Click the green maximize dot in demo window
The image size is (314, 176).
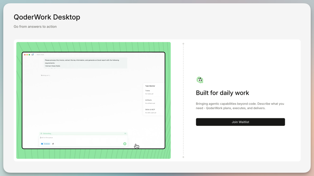coord(29,55)
